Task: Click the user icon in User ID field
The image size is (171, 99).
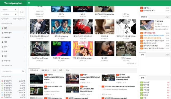Action: pos(15,10)
